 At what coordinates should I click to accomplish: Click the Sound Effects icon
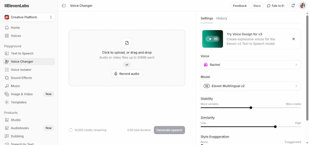tap(7, 78)
